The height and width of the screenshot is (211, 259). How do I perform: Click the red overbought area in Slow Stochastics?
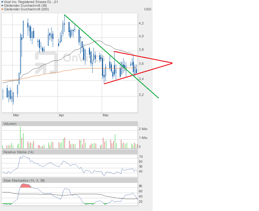pos(26,186)
